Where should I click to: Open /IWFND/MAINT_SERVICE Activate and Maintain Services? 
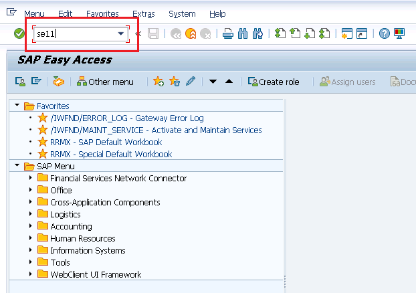click(156, 130)
